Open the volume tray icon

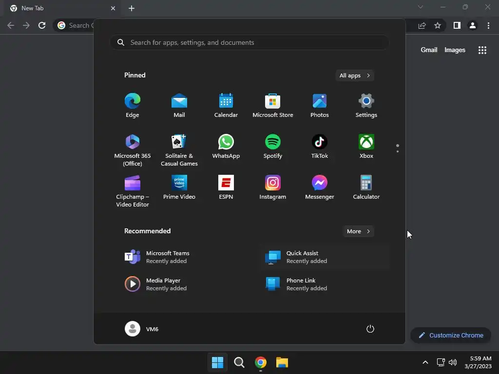tap(453, 362)
